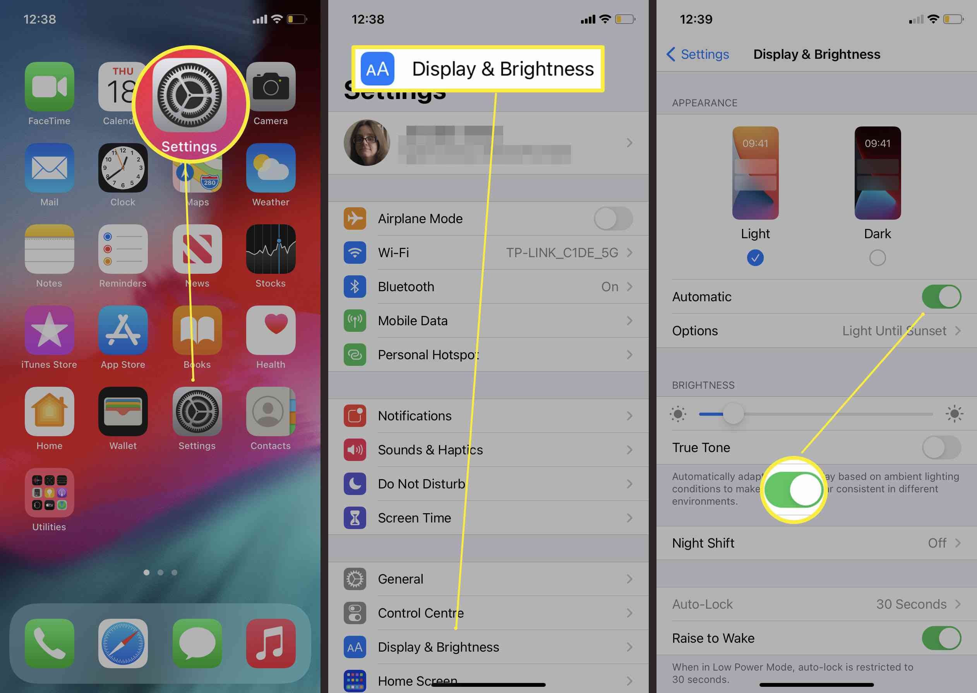
Task: Open FaceTime app
Action: click(49, 90)
